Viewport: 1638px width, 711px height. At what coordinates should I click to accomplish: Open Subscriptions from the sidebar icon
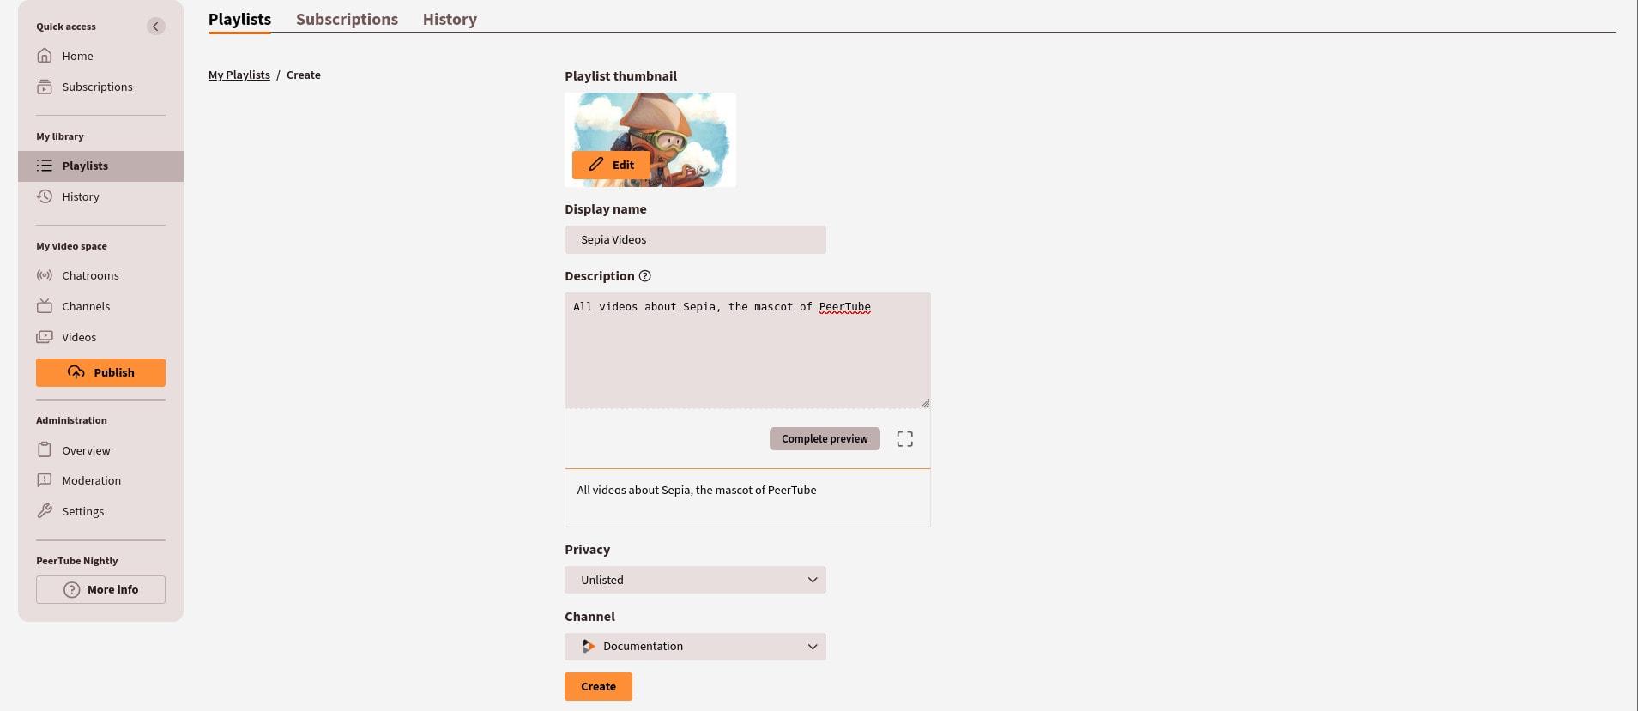[x=45, y=87]
